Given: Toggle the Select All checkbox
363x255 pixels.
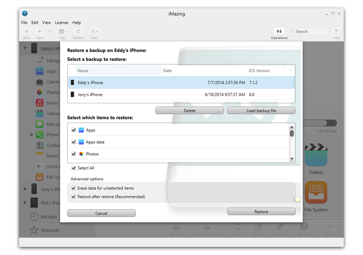Looking at the screenshot, I should pyautogui.click(x=74, y=168).
